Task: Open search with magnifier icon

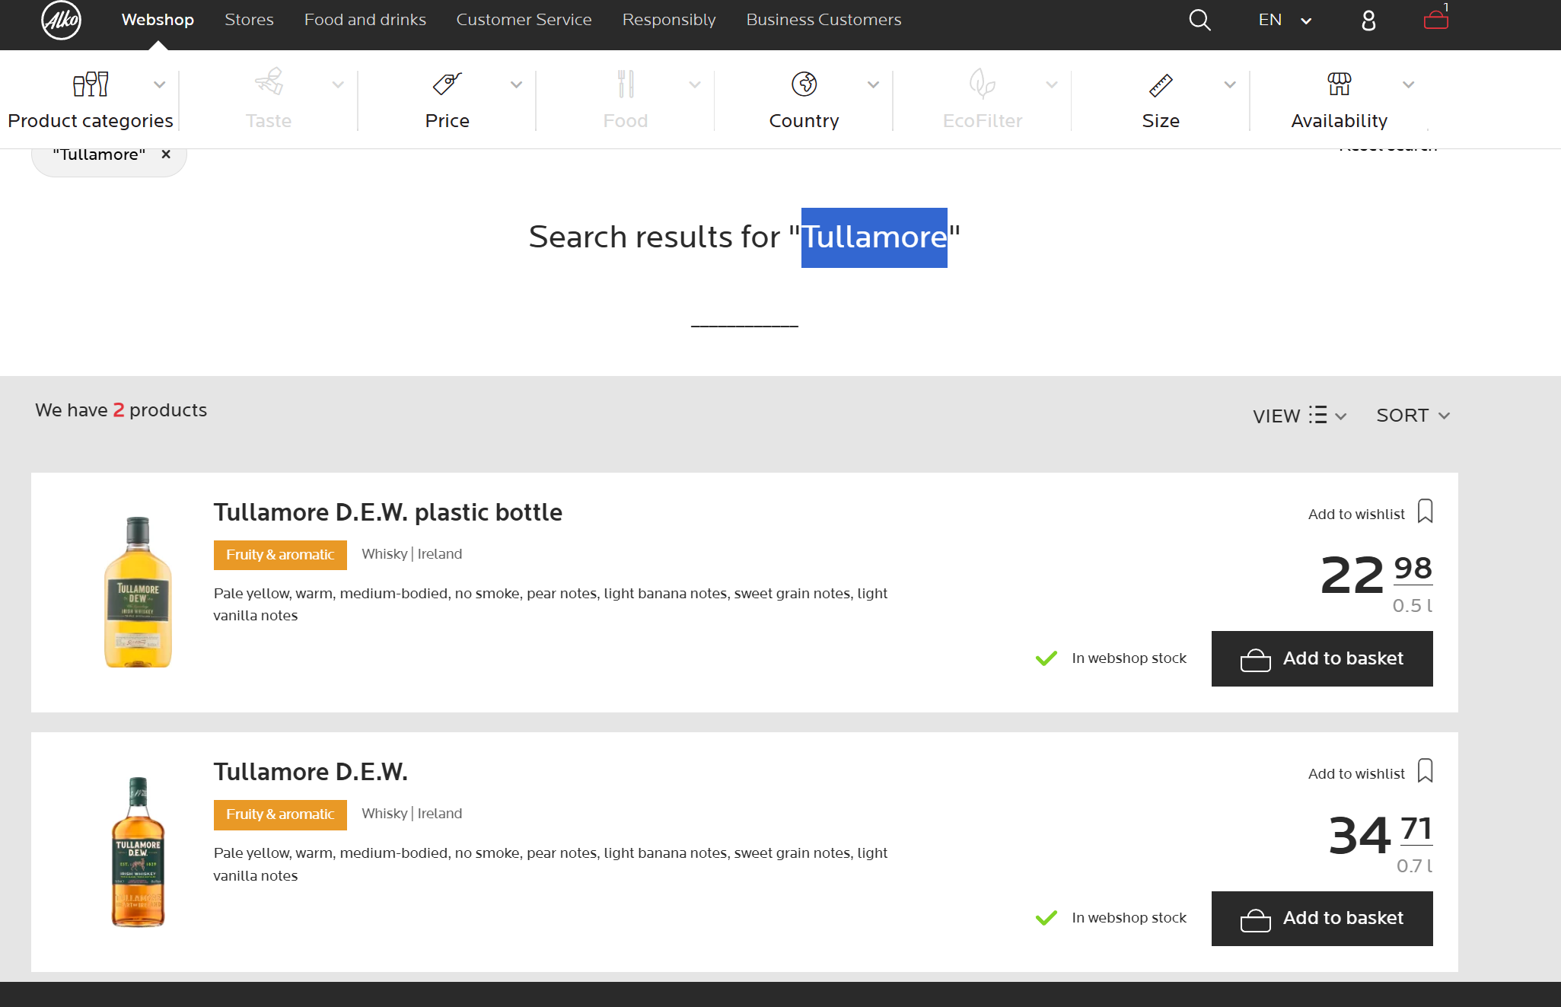Action: coord(1199,20)
